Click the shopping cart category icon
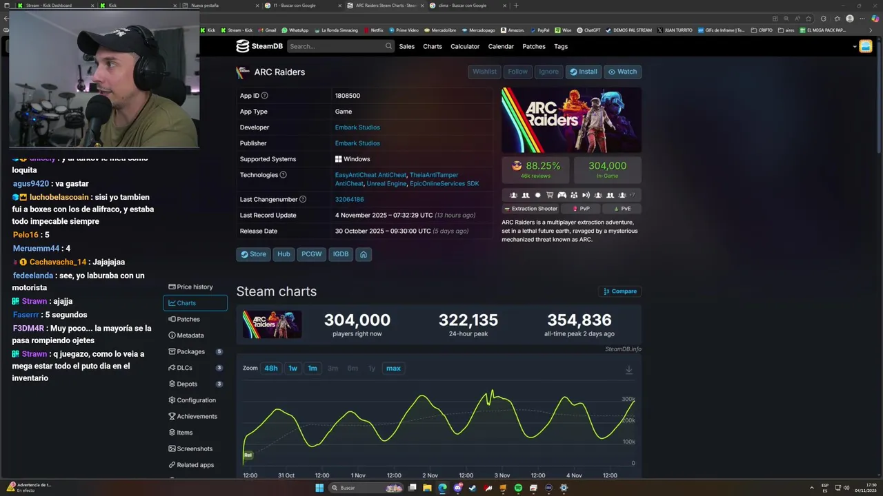 [550, 195]
